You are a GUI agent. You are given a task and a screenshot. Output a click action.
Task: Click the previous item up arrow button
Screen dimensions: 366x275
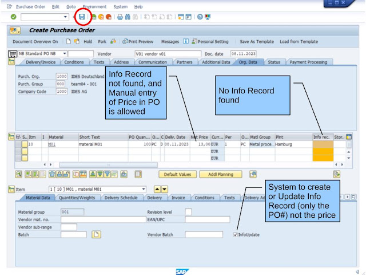(157, 189)
